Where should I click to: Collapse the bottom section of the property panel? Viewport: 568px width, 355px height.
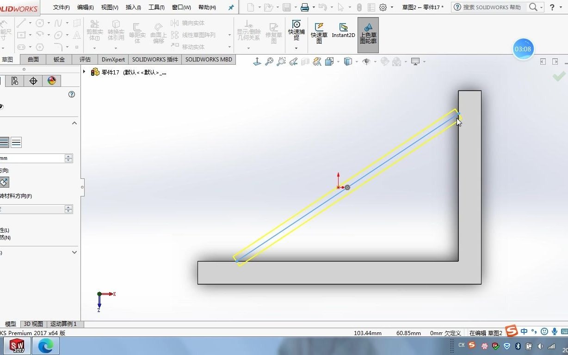[74, 252]
